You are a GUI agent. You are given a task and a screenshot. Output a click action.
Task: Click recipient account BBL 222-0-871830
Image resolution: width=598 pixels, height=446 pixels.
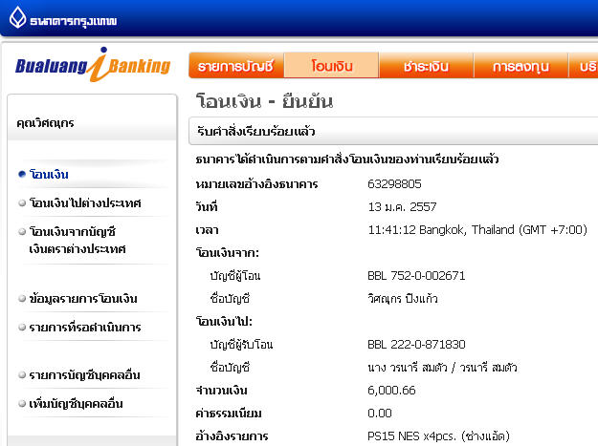pyautogui.click(x=416, y=345)
